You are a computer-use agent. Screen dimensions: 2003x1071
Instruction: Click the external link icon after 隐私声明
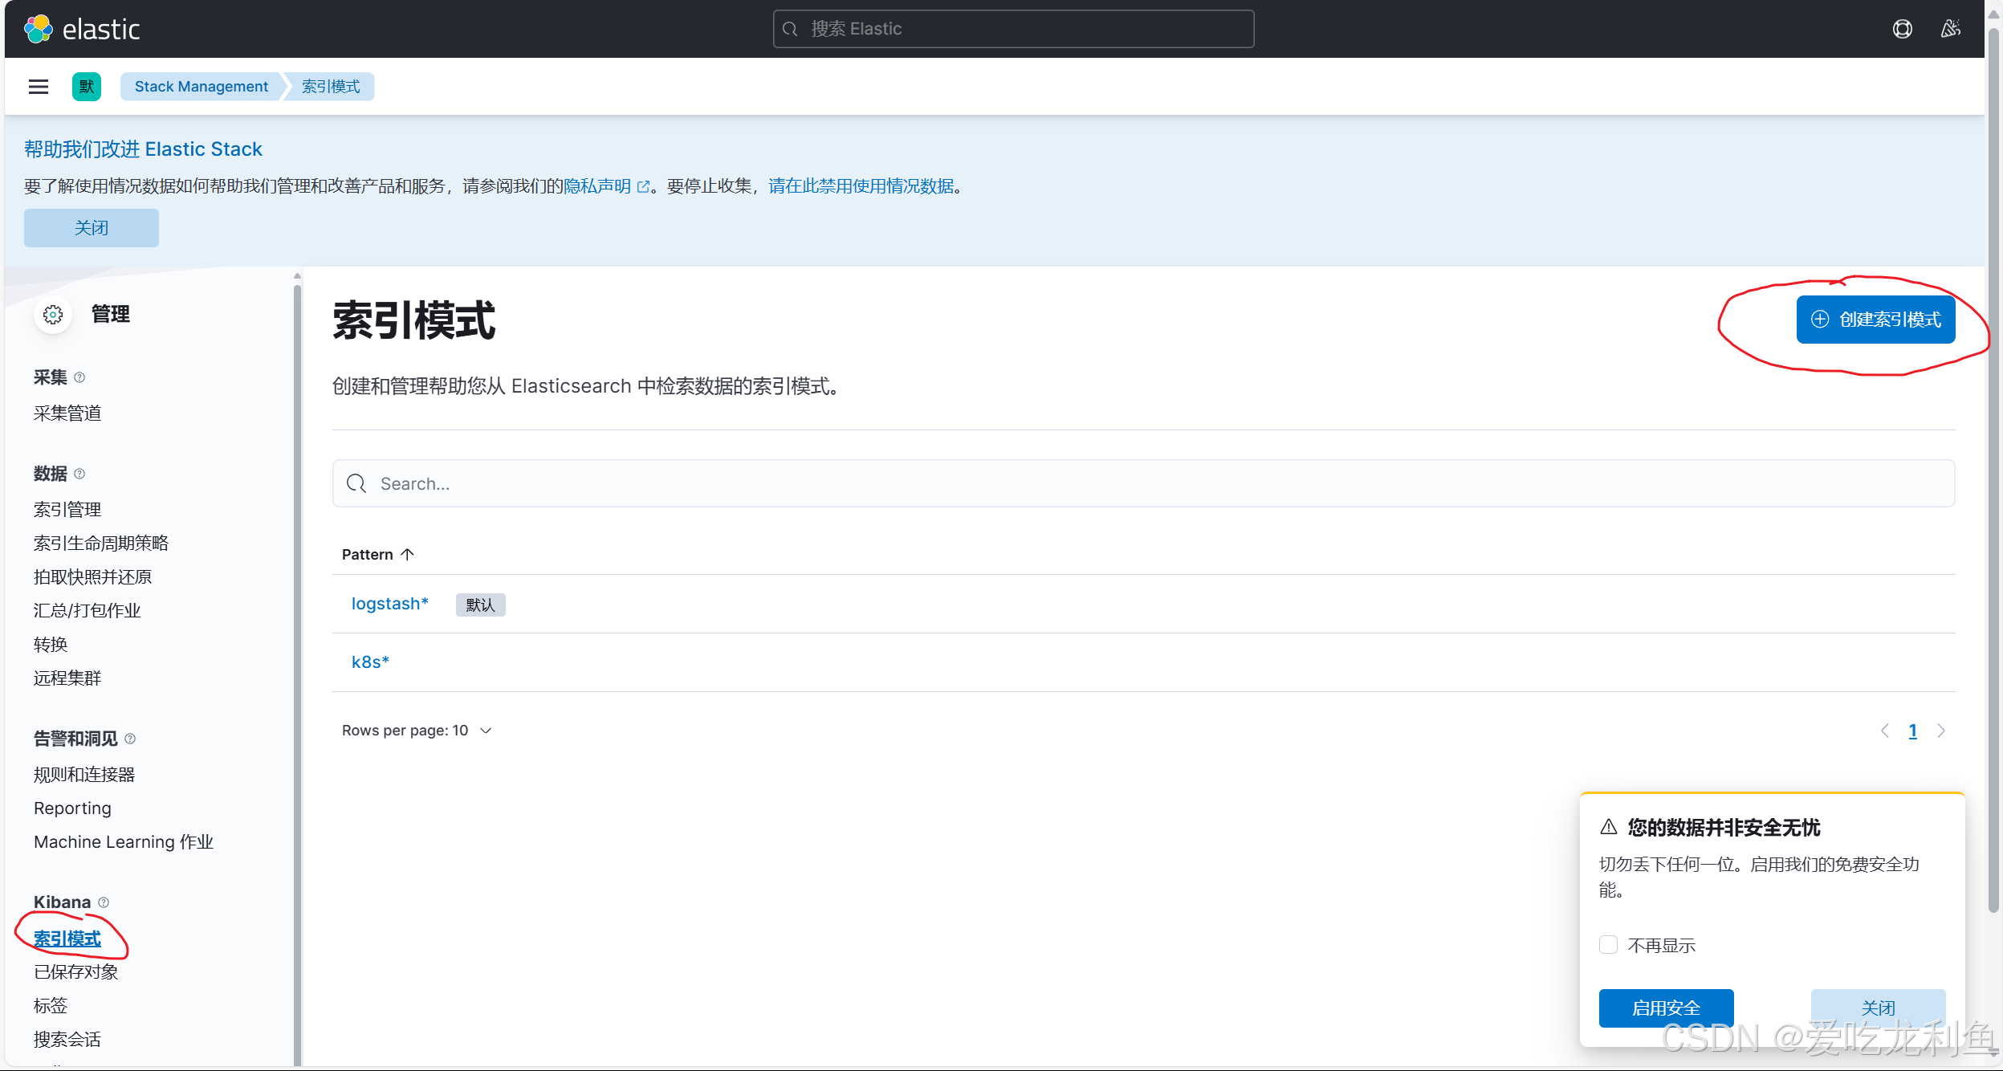pos(643,186)
